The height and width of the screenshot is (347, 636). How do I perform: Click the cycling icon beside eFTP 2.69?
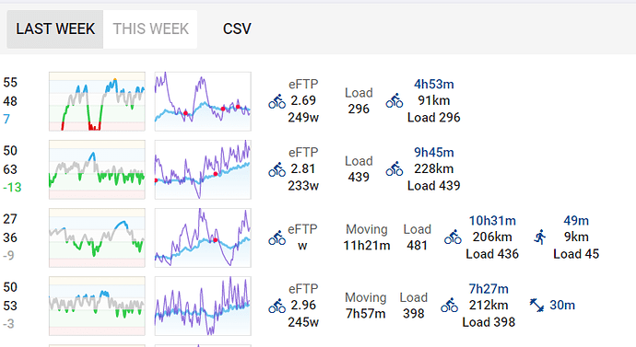pos(277,101)
